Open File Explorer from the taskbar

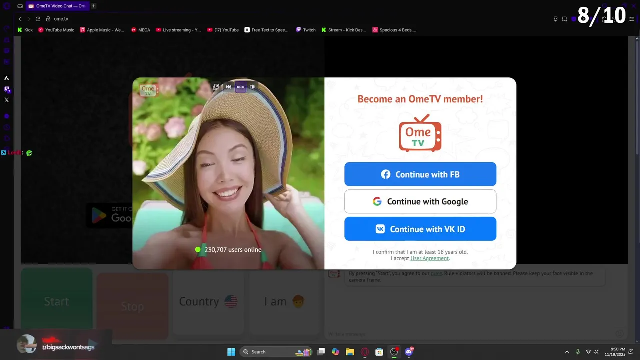coord(350,352)
